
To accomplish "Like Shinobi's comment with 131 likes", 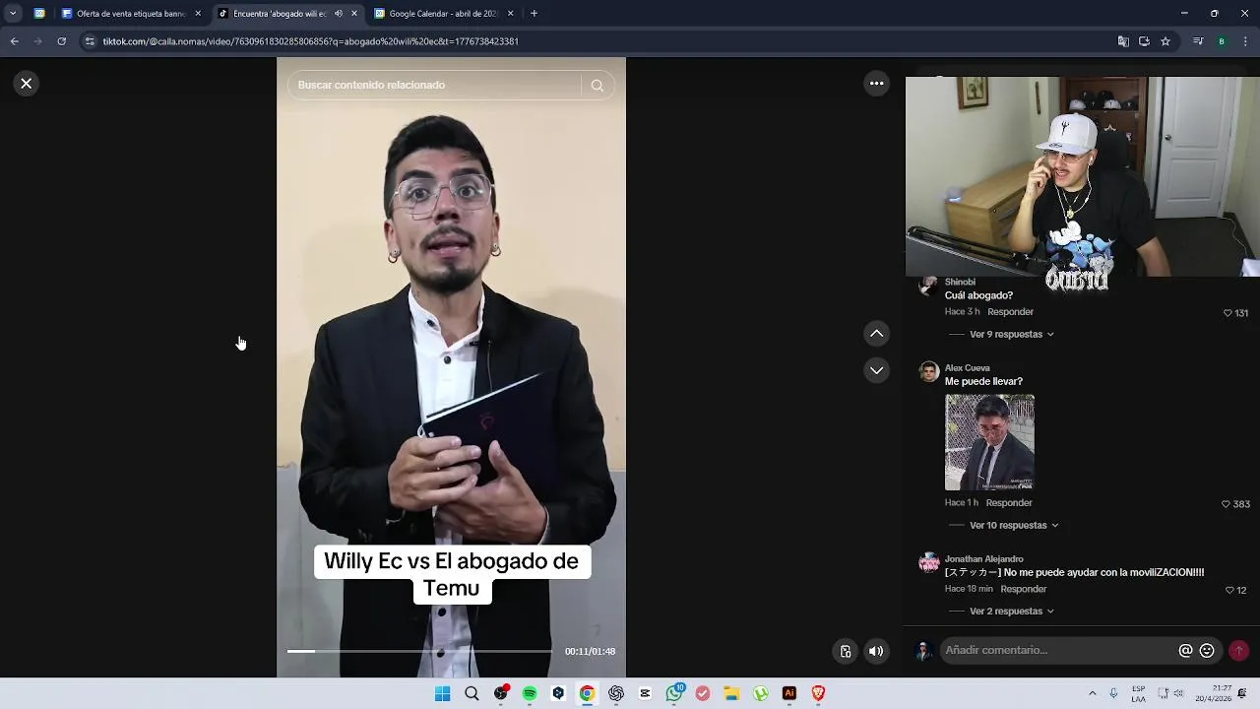I will (x=1228, y=313).
